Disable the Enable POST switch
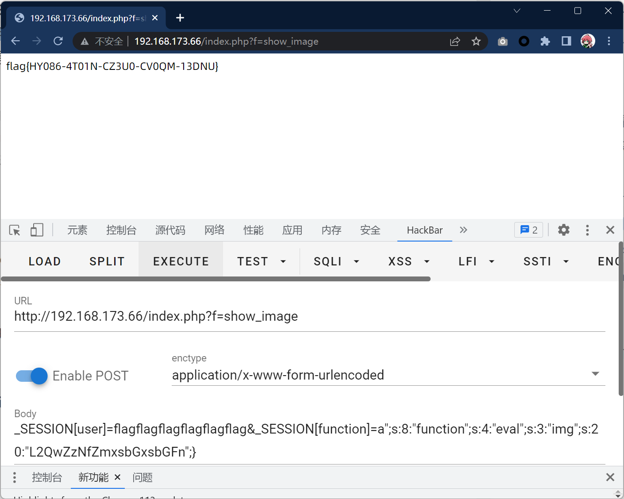Screen dimensions: 624x499 click(x=31, y=376)
